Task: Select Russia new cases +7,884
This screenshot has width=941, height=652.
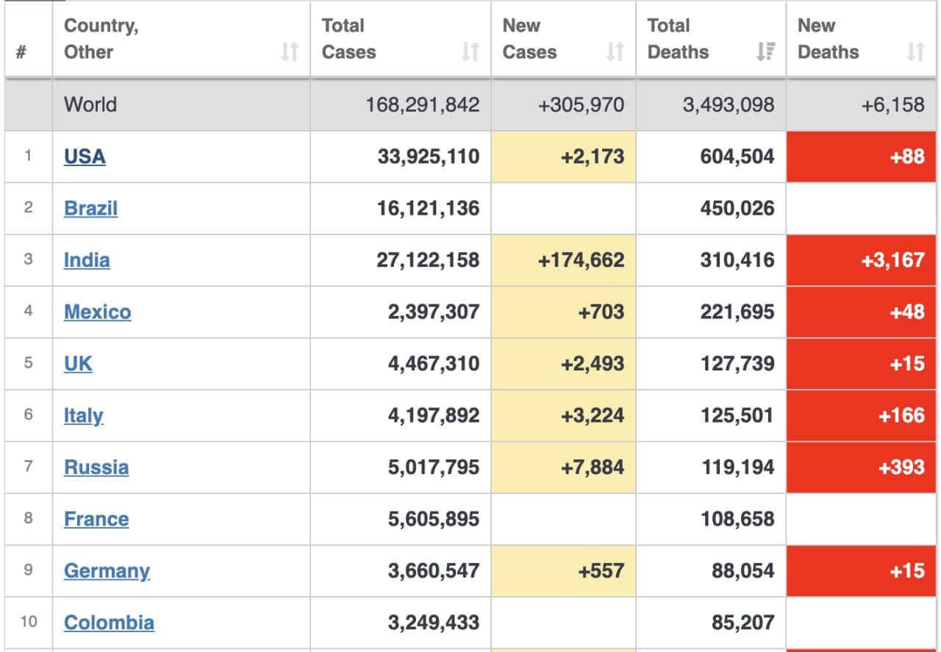Action: (x=593, y=467)
